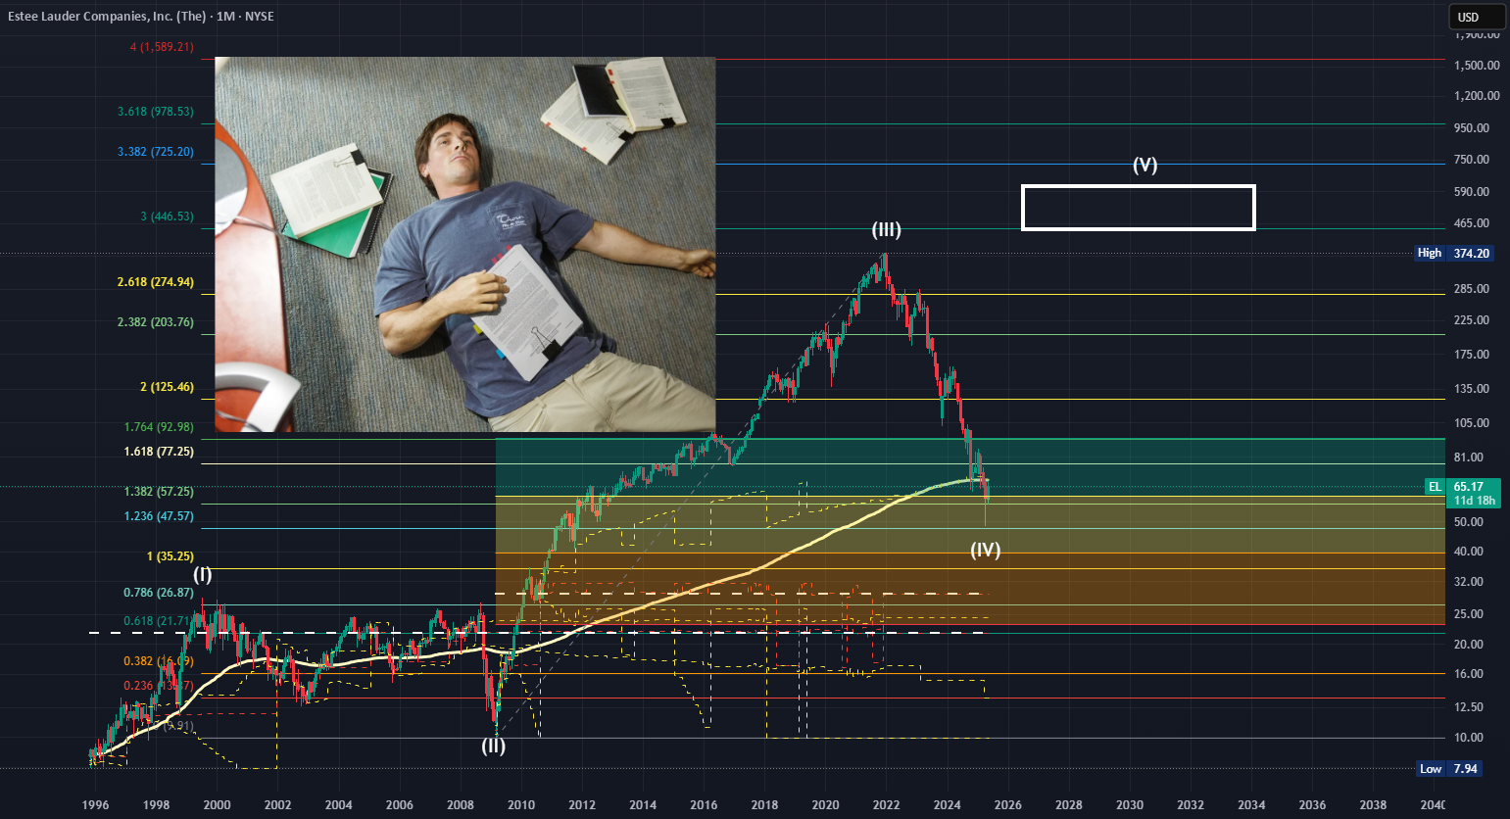Image resolution: width=1510 pixels, height=819 pixels.
Task: Click the 1.618 (77.25) Fibonacci label
Action: (159, 452)
